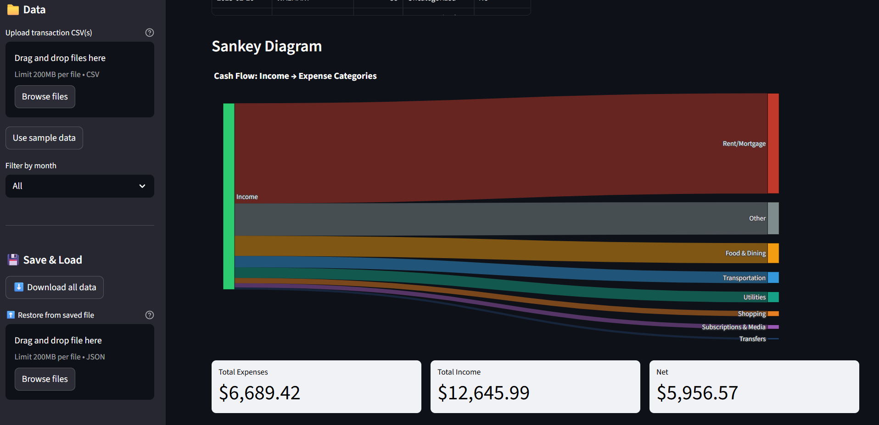Click the JSON drag and drop restore area
879x425 pixels.
80,362
